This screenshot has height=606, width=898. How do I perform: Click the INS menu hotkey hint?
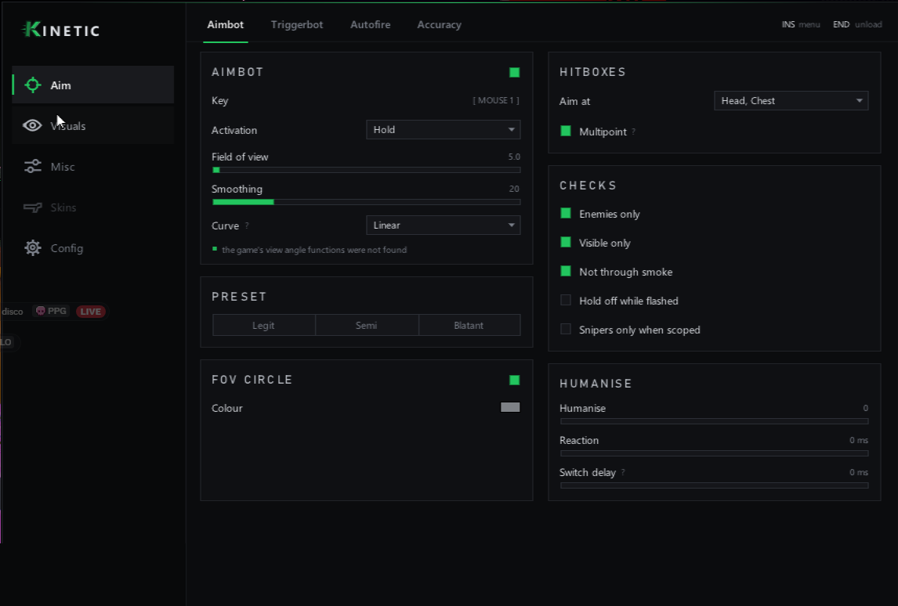(x=801, y=24)
